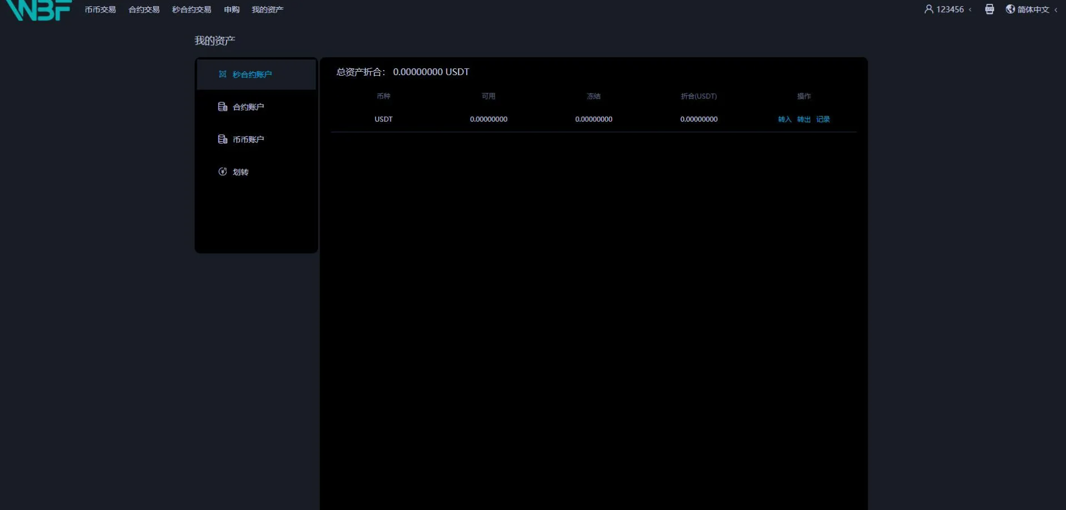Click the 转出 link for USDT

coord(803,119)
